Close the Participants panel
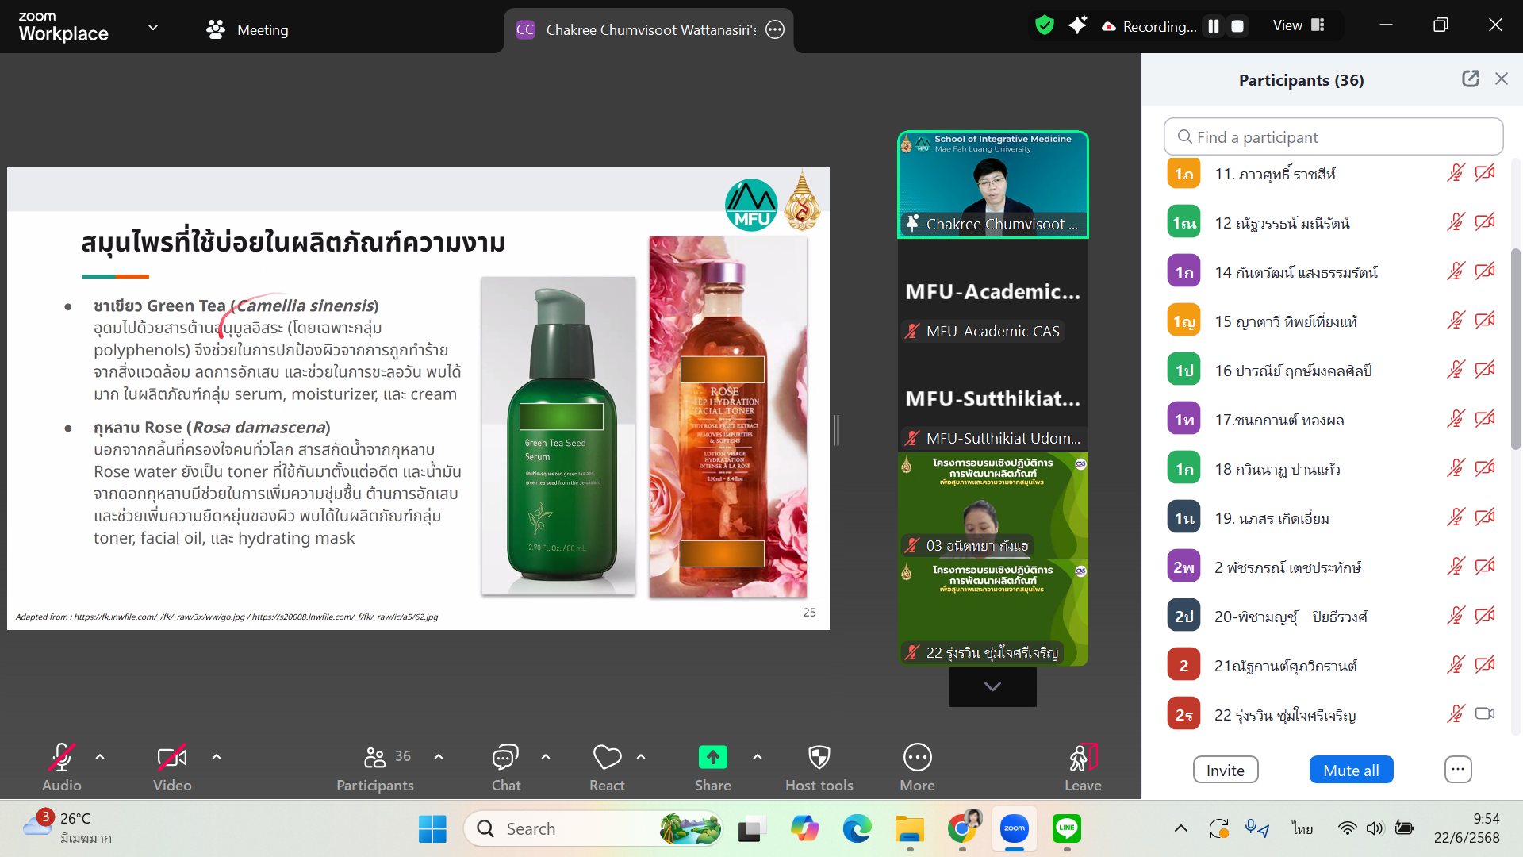The image size is (1523, 857). [x=1502, y=79]
